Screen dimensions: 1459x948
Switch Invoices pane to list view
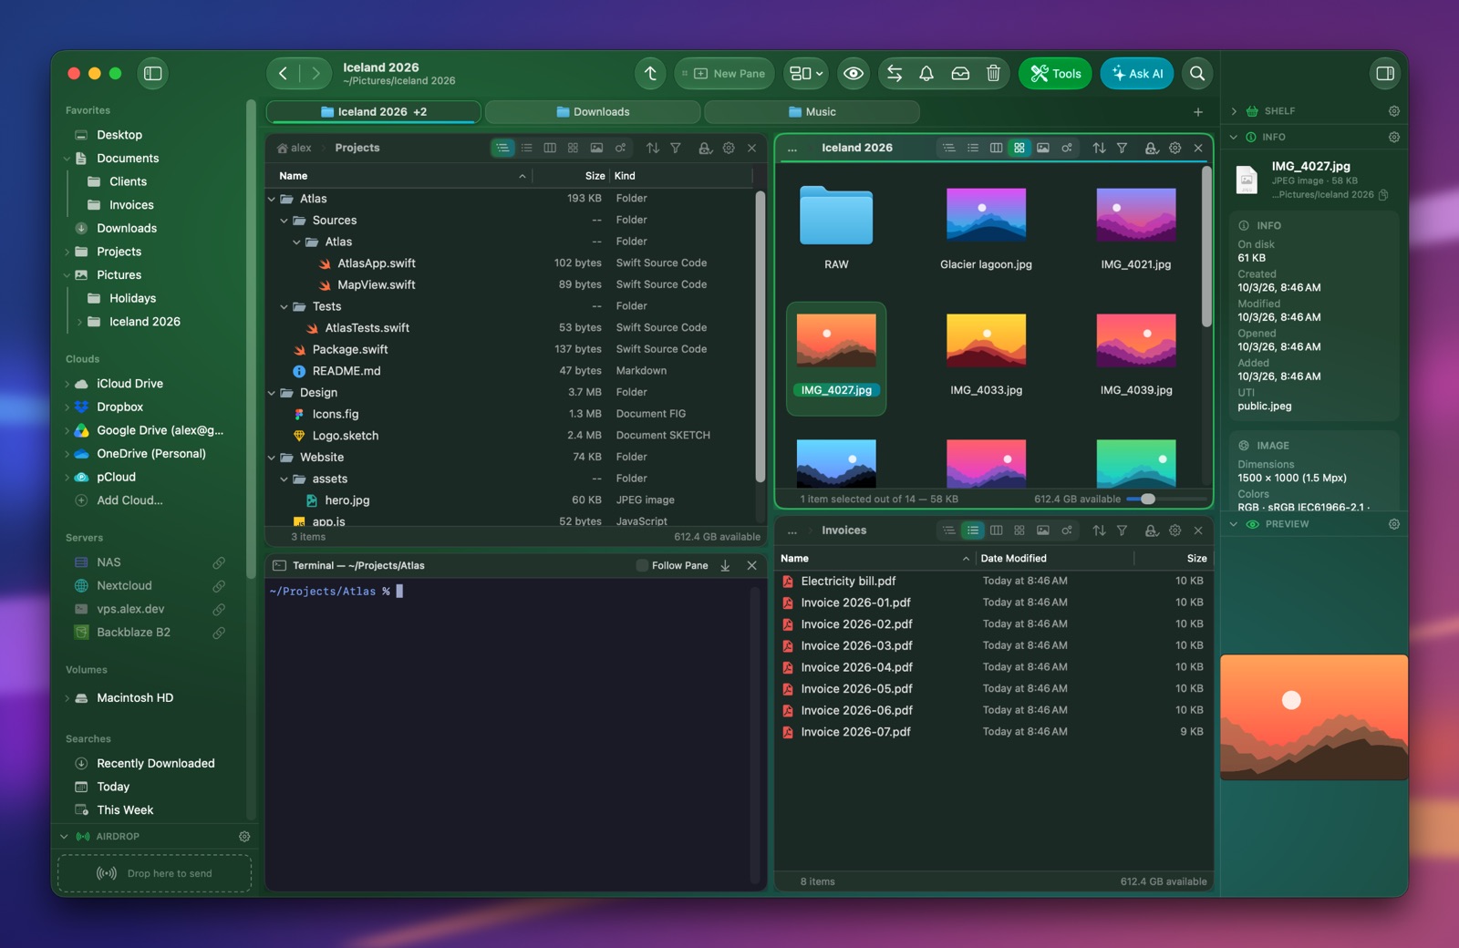tap(973, 531)
